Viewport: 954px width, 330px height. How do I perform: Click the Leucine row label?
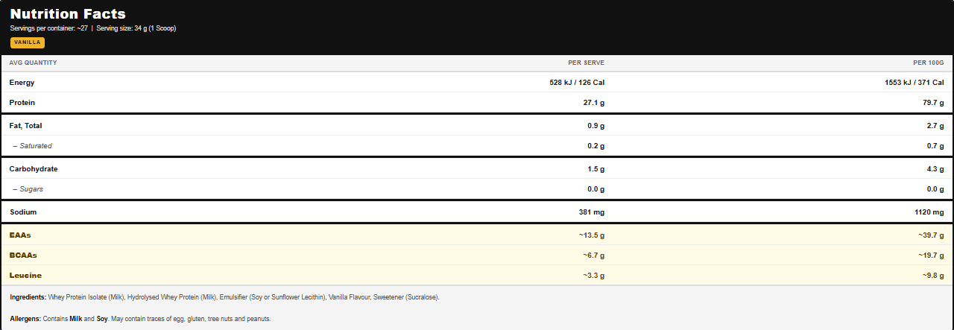(x=26, y=276)
